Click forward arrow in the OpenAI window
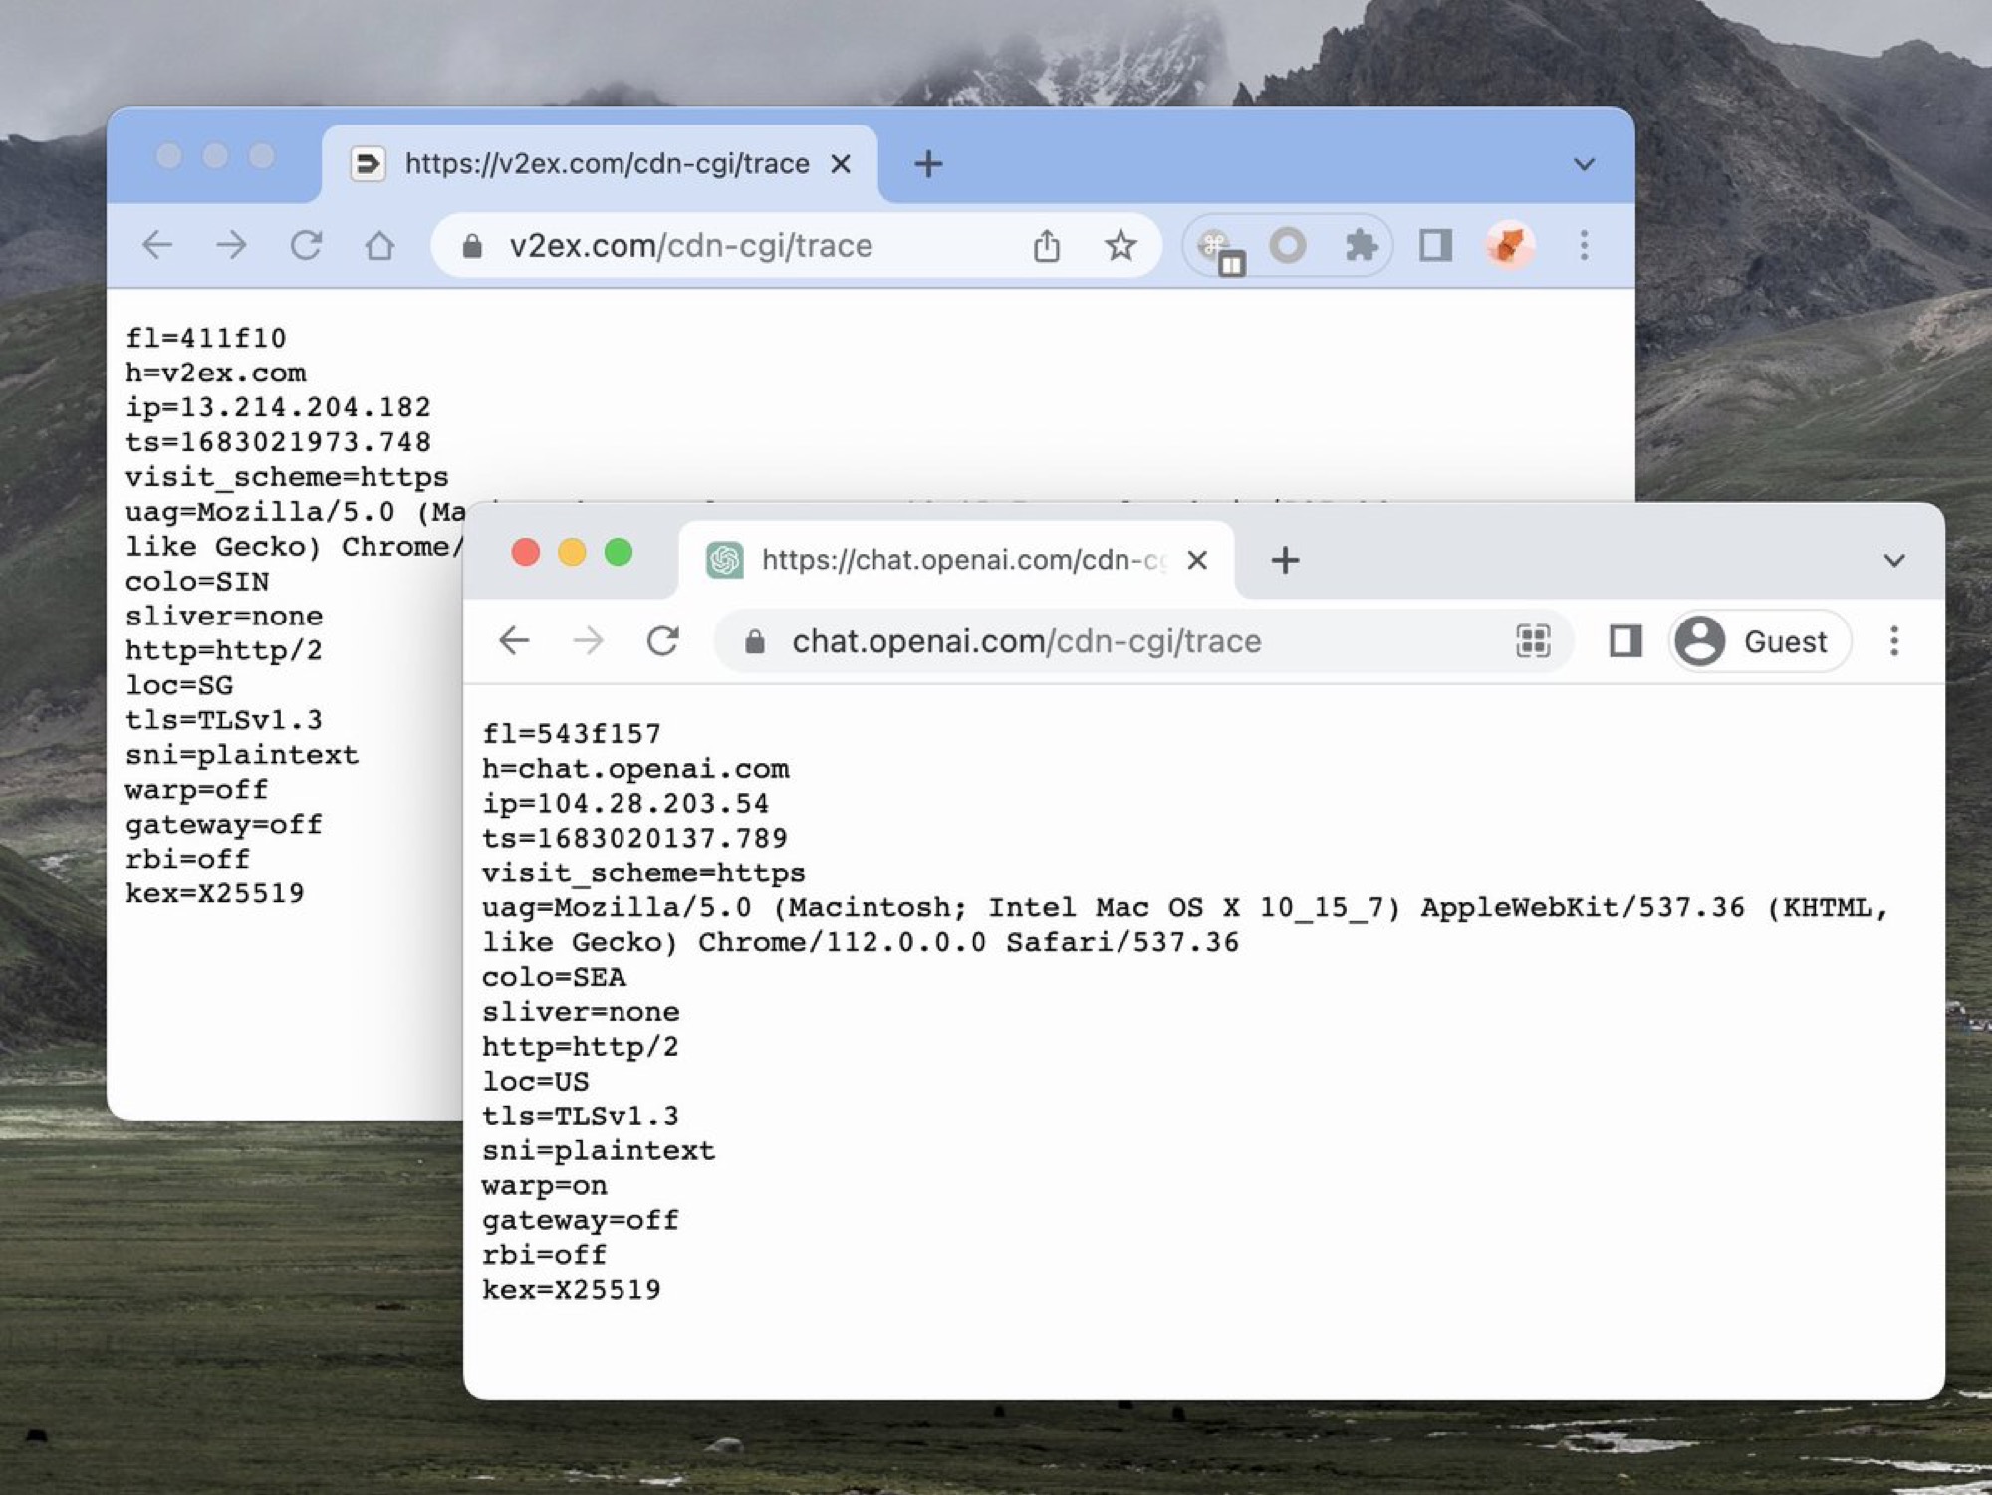 [x=589, y=641]
